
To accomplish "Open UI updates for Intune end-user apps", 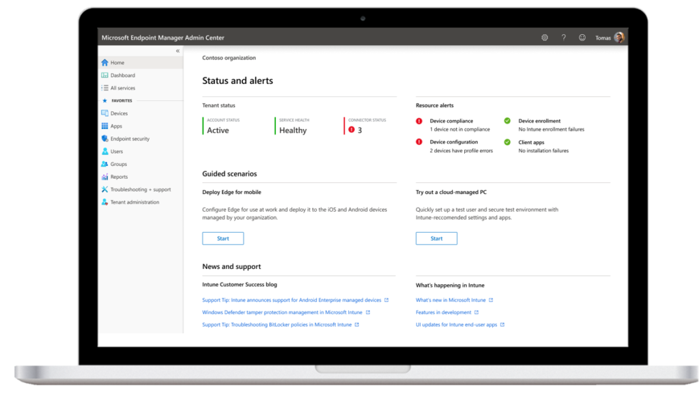I will click(457, 324).
